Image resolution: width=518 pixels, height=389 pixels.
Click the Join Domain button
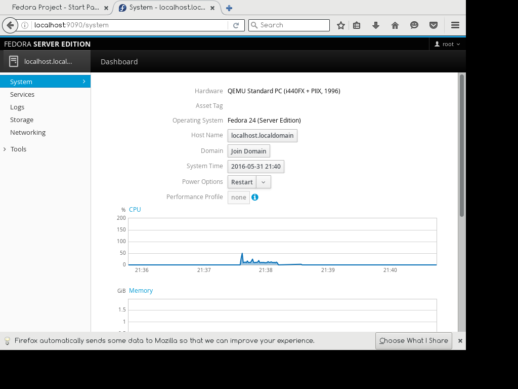pyautogui.click(x=249, y=151)
